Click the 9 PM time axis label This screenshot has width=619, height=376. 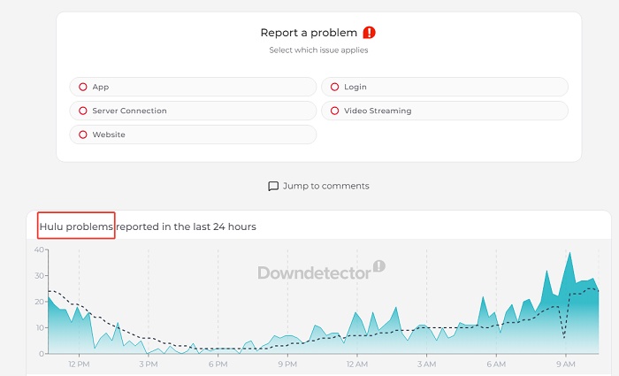[287, 364]
